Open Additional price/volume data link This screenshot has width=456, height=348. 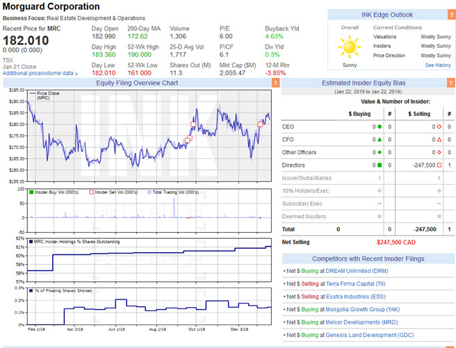[x=40, y=73]
